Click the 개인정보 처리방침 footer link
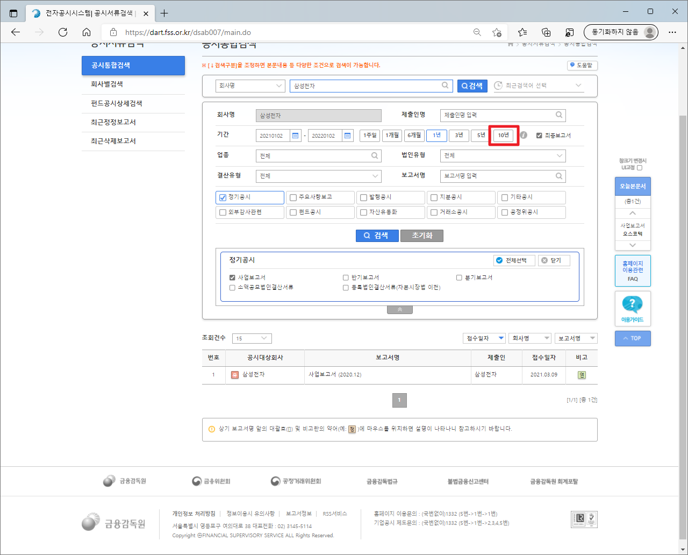 [193, 514]
